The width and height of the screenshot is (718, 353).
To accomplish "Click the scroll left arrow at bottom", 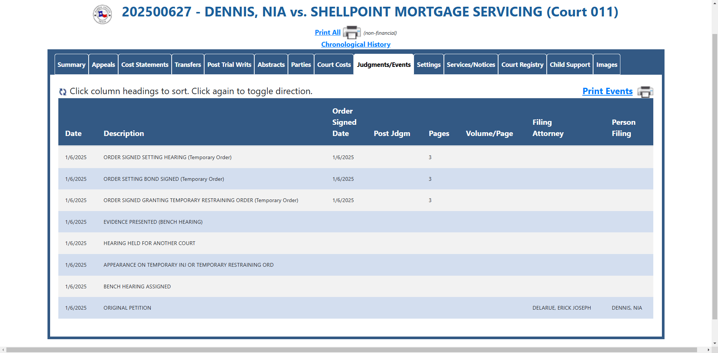I will pos(3,350).
